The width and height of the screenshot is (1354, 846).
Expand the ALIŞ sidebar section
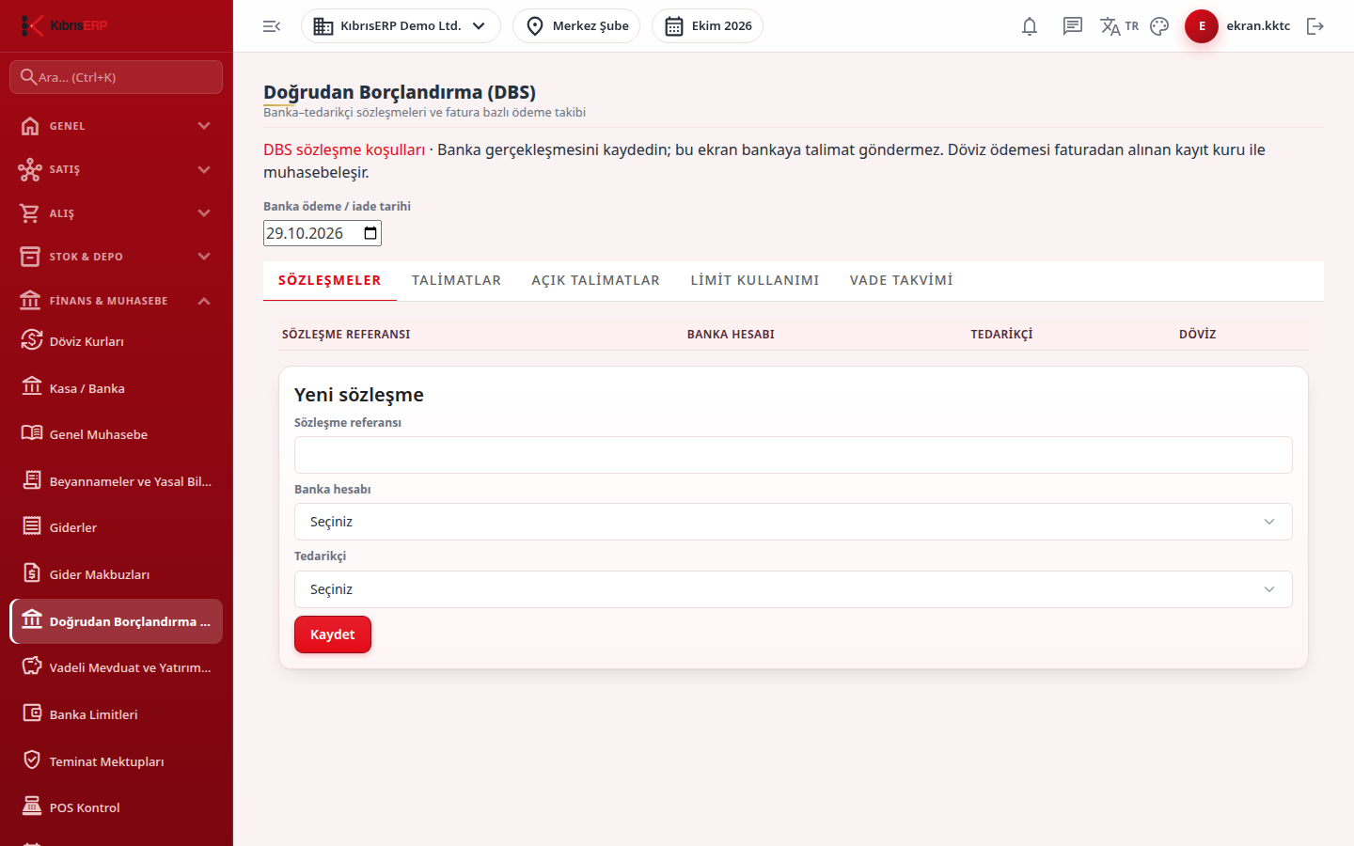(117, 213)
